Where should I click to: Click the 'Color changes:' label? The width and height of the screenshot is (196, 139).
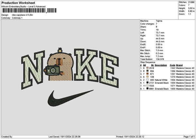click(147, 24)
